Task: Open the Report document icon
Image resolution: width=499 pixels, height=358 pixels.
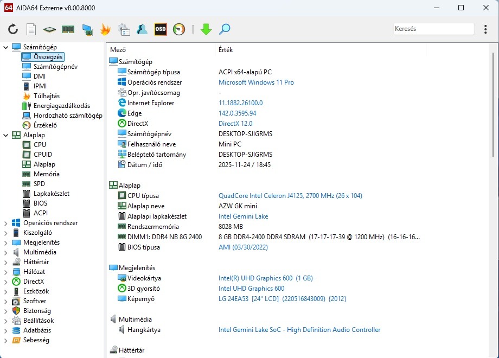Action: click(31, 29)
